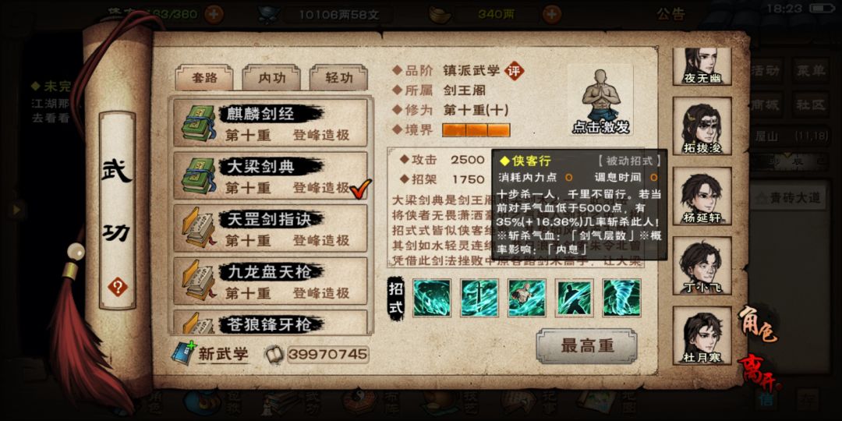
Task: Switch to the 轻功 tab
Action: [339, 78]
